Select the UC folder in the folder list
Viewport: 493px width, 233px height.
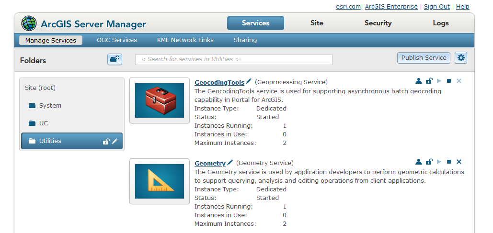coord(44,123)
